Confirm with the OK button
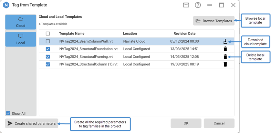 coord(186,123)
